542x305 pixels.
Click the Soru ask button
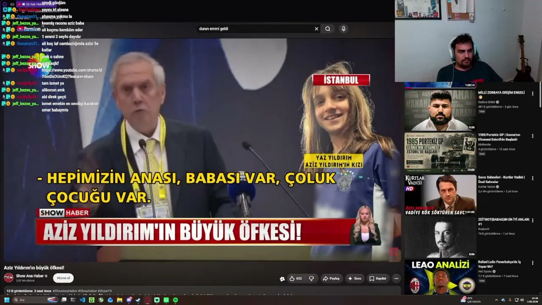tap(354, 278)
